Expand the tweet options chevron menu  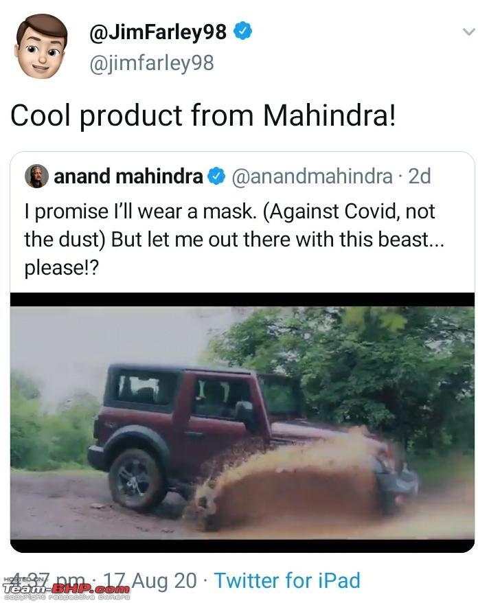(469, 32)
